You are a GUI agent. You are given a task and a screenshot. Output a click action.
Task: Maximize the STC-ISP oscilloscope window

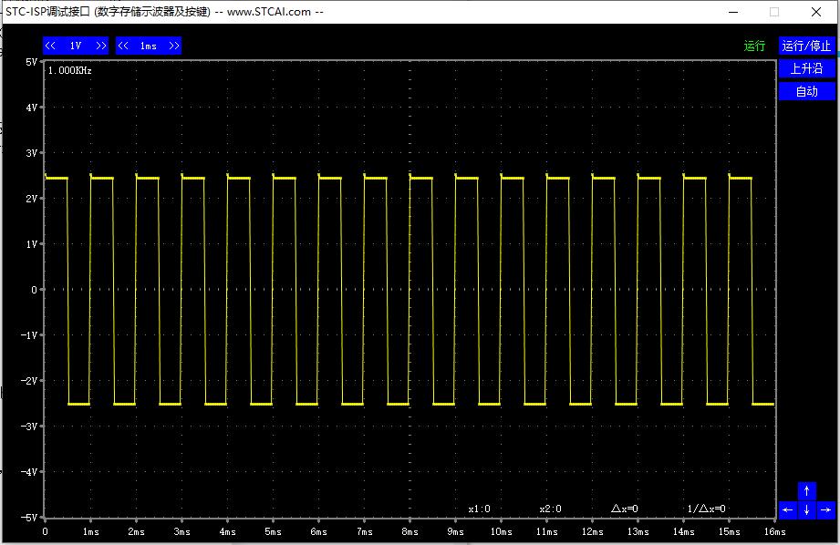pyautogui.click(x=774, y=12)
